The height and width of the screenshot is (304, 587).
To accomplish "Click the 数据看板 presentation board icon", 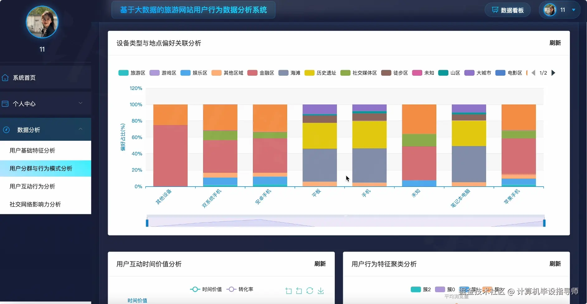I will (x=495, y=10).
